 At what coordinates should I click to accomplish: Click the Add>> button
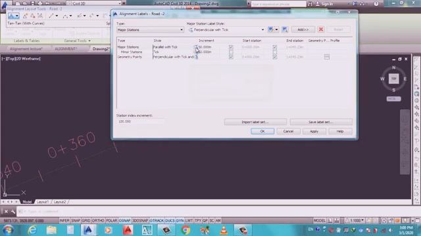pyautogui.click(x=303, y=29)
